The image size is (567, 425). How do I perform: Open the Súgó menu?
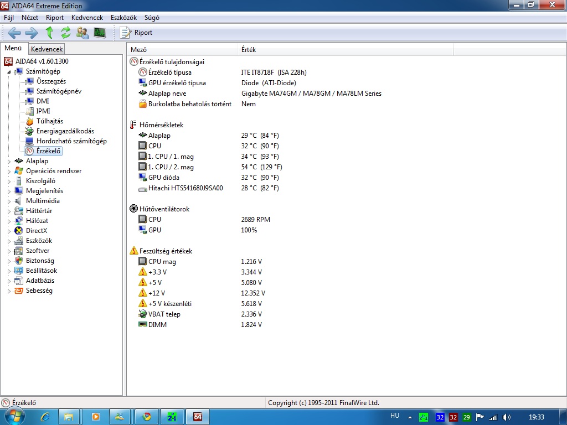(x=152, y=18)
